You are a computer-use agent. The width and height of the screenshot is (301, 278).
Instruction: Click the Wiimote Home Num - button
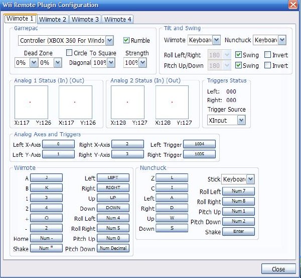[x=46, y=238]
